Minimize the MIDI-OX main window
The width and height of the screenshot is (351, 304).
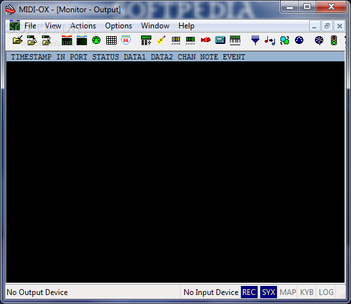tap(290, 7)
